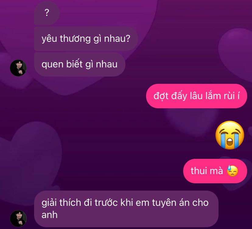The image size is (252, 229).
Task: Select the "quen biết gì nhau" message bubble
Action: [x=79, y=64]
